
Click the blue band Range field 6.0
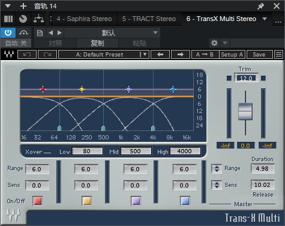pyautogui.click(x=184, y=169)
